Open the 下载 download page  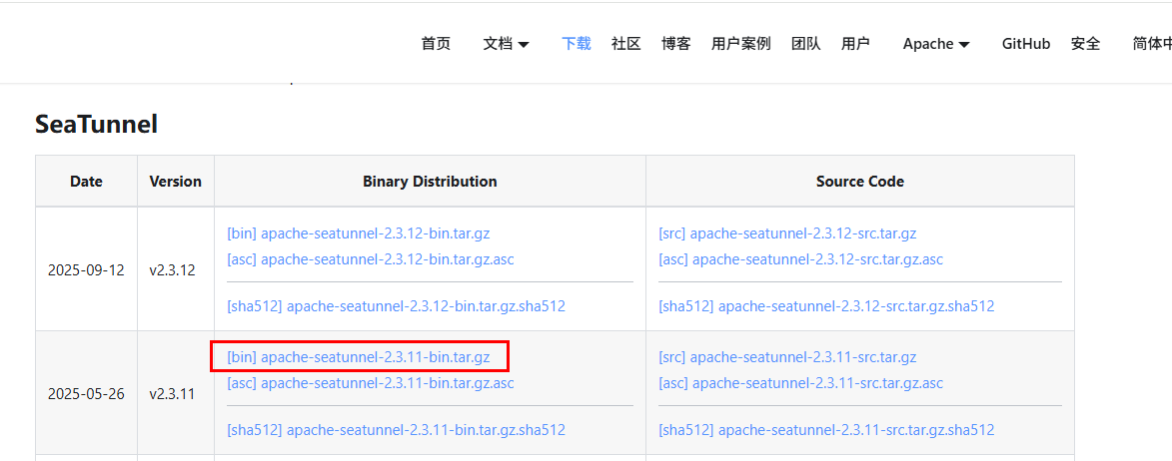point(577,44)
